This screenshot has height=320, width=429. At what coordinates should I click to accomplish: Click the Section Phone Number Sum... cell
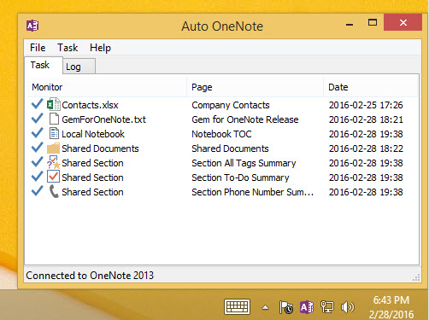[x=253, y=192]
